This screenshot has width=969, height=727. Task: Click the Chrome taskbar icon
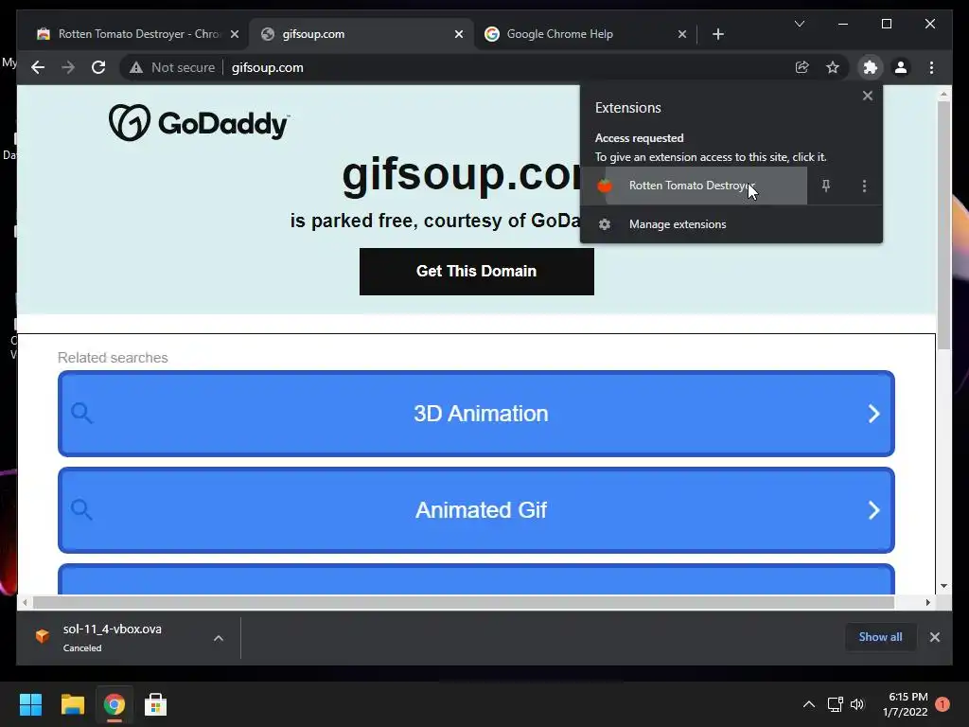[114, 704]
